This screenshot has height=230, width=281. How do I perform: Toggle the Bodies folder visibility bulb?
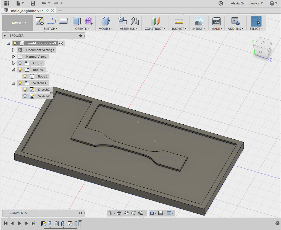(x=20, y=70)
